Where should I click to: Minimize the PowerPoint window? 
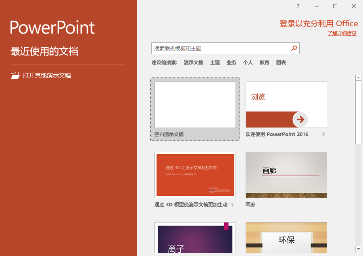317,6
